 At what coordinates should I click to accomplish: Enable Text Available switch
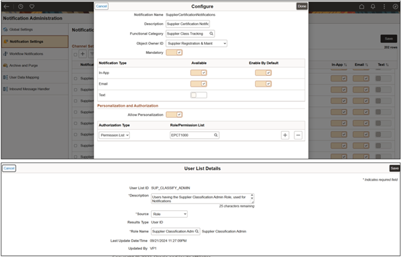(199, 95)
